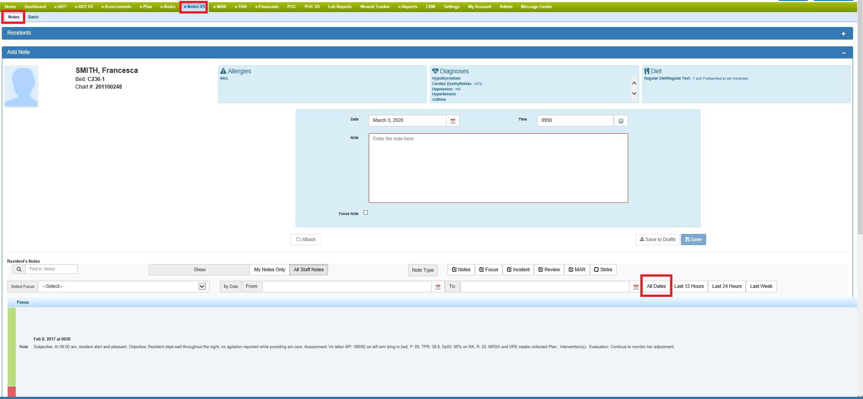Open the e-MAR menu item
This screenshot has width=863, height=399.
tap(220, 7)
